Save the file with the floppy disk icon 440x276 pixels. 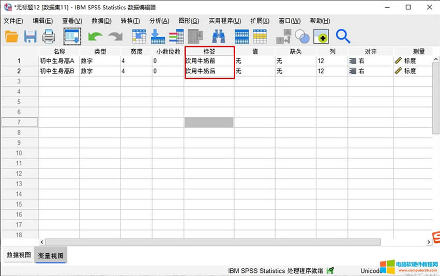[x=30, y=36]
